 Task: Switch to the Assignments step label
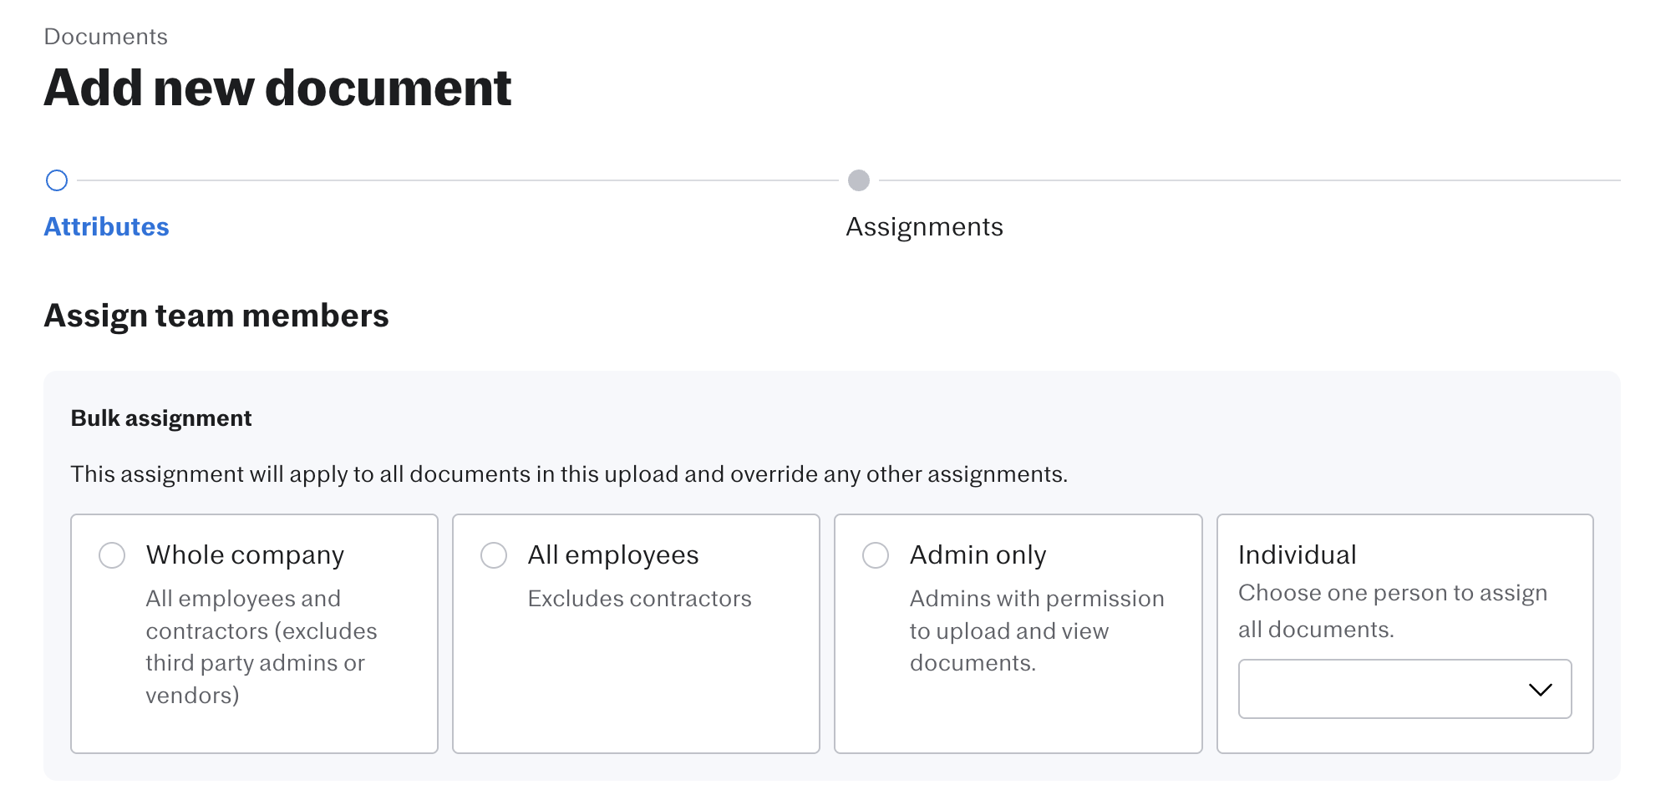pyautogui.click(x=924, y=227)
